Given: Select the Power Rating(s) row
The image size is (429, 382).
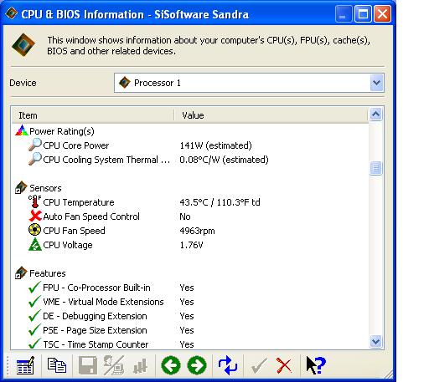Looking at the screenshot, I should pos(190,131).
